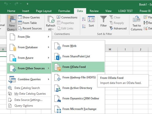Open the Formulas tab
Image resolution: width=152 pixels, height=114 pixels.
click(64, 11)
